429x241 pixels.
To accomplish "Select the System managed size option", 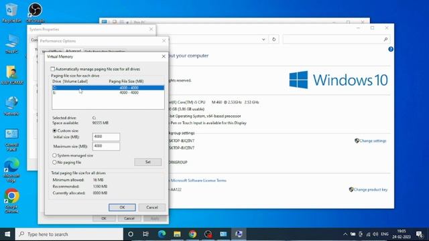I will [x=54, y=155].
